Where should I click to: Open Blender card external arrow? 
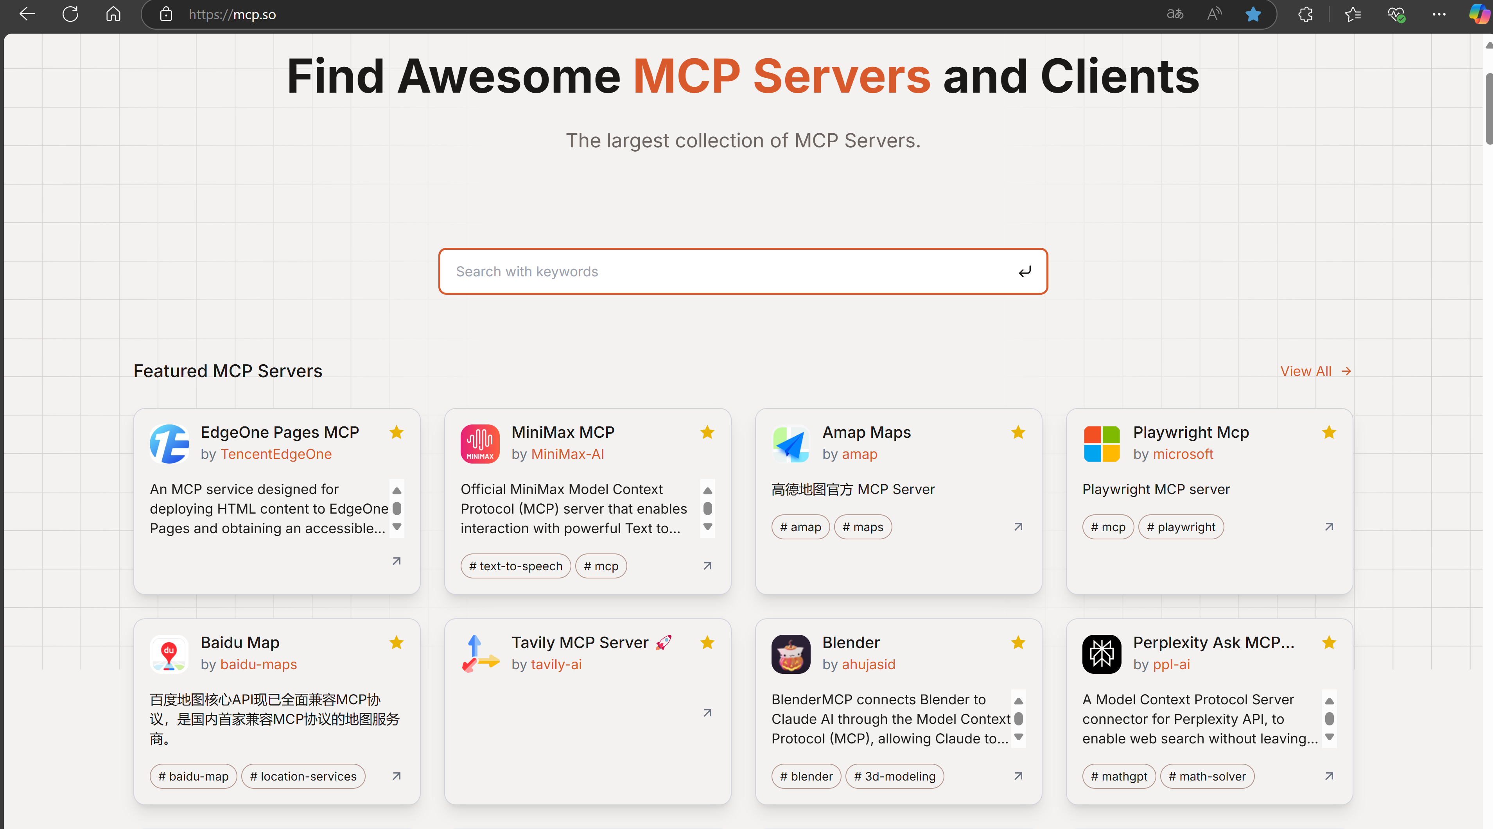point(1018,776)
